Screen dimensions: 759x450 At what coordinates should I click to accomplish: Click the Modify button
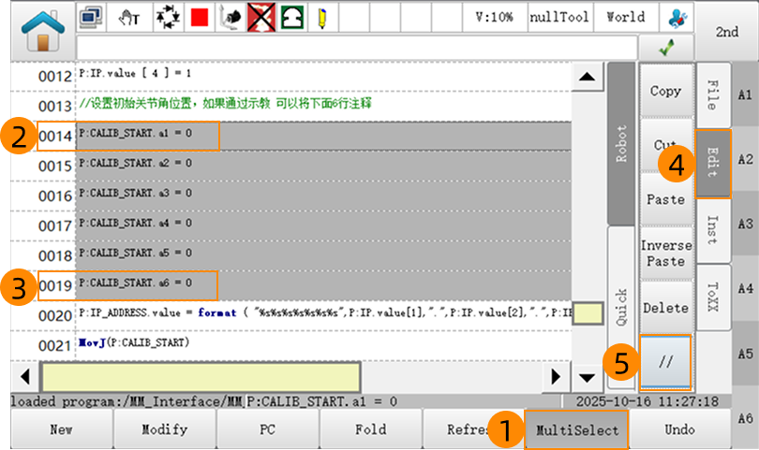point(165,429)
